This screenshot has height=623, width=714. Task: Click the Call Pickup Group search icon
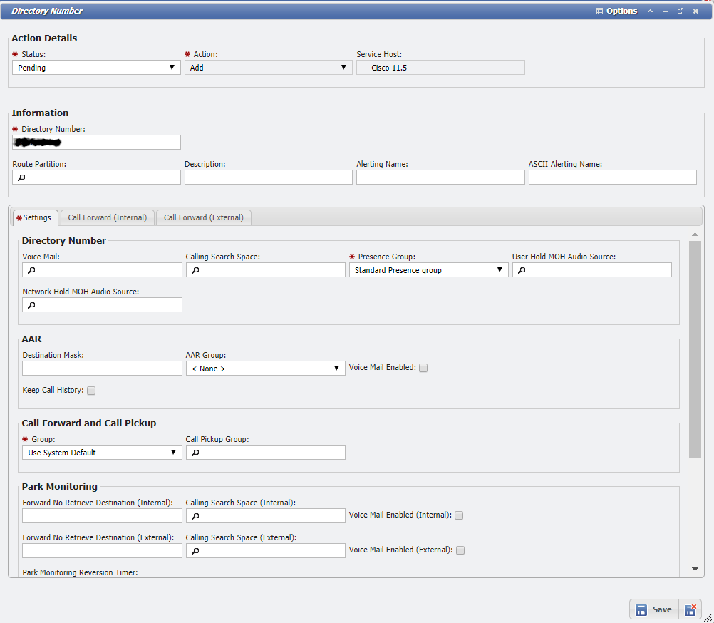tap(195, 453)
